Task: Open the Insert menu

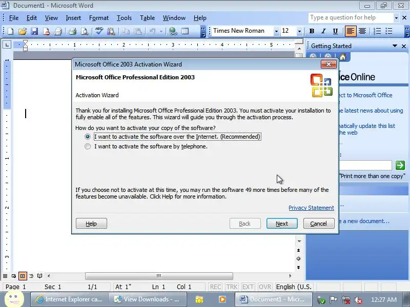Action: click(73, 18)
